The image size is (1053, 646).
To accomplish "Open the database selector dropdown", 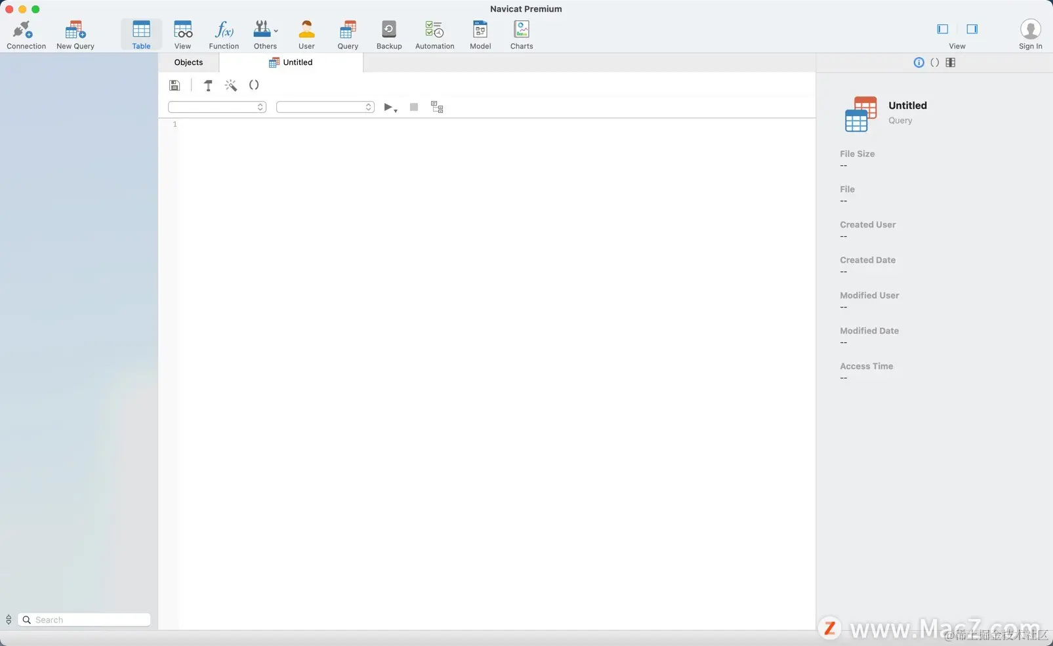I will click(x=325, y=107).
